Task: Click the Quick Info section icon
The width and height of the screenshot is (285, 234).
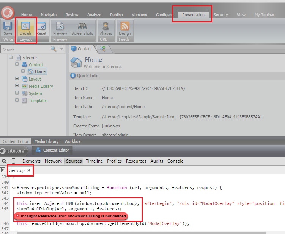Action: [x=73, y=76]
